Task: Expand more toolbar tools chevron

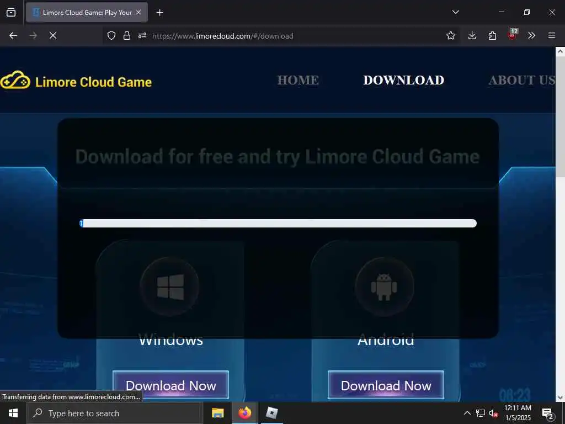Action: pyautogui.click(x=531, y=35)
